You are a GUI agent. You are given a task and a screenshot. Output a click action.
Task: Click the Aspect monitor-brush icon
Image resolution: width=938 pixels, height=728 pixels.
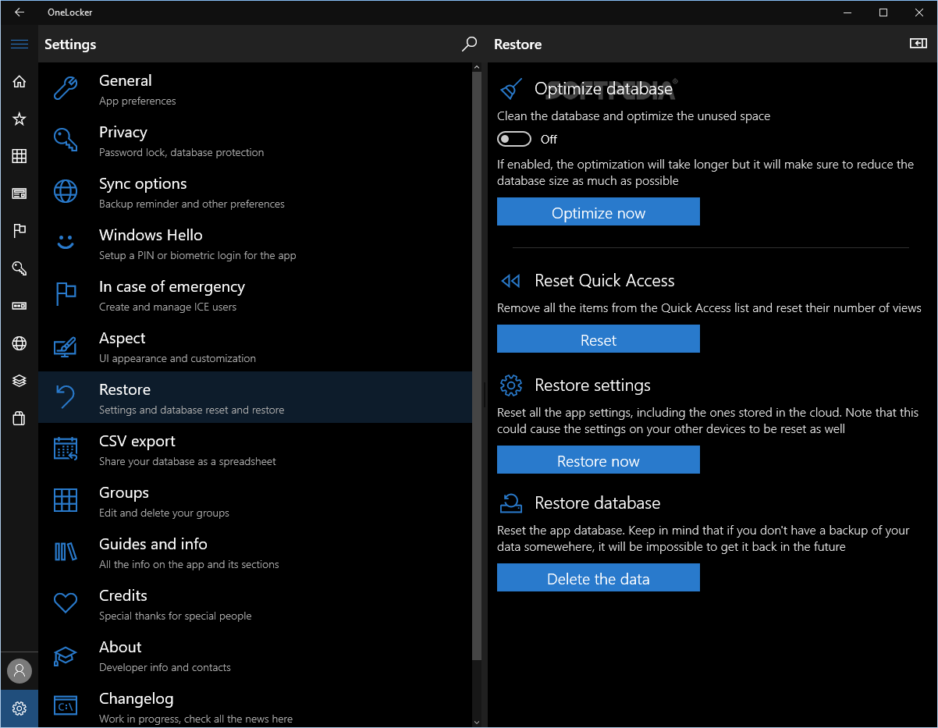[x=66, y=346]
